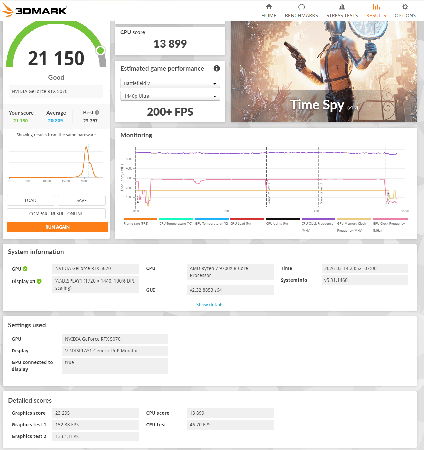424x450 pixels.
Task: Switch to the Results tab
Action: [x=376, y=11]
